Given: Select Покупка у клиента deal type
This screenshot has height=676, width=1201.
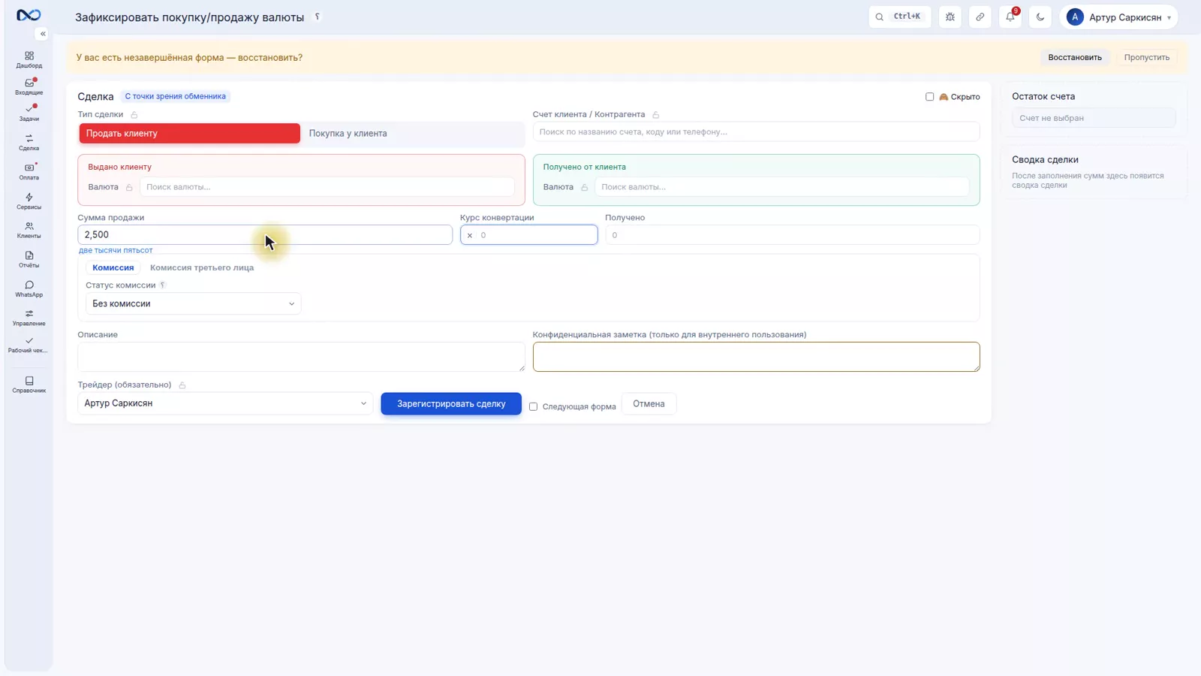Looking at the screenshot, I should point(412,133).
